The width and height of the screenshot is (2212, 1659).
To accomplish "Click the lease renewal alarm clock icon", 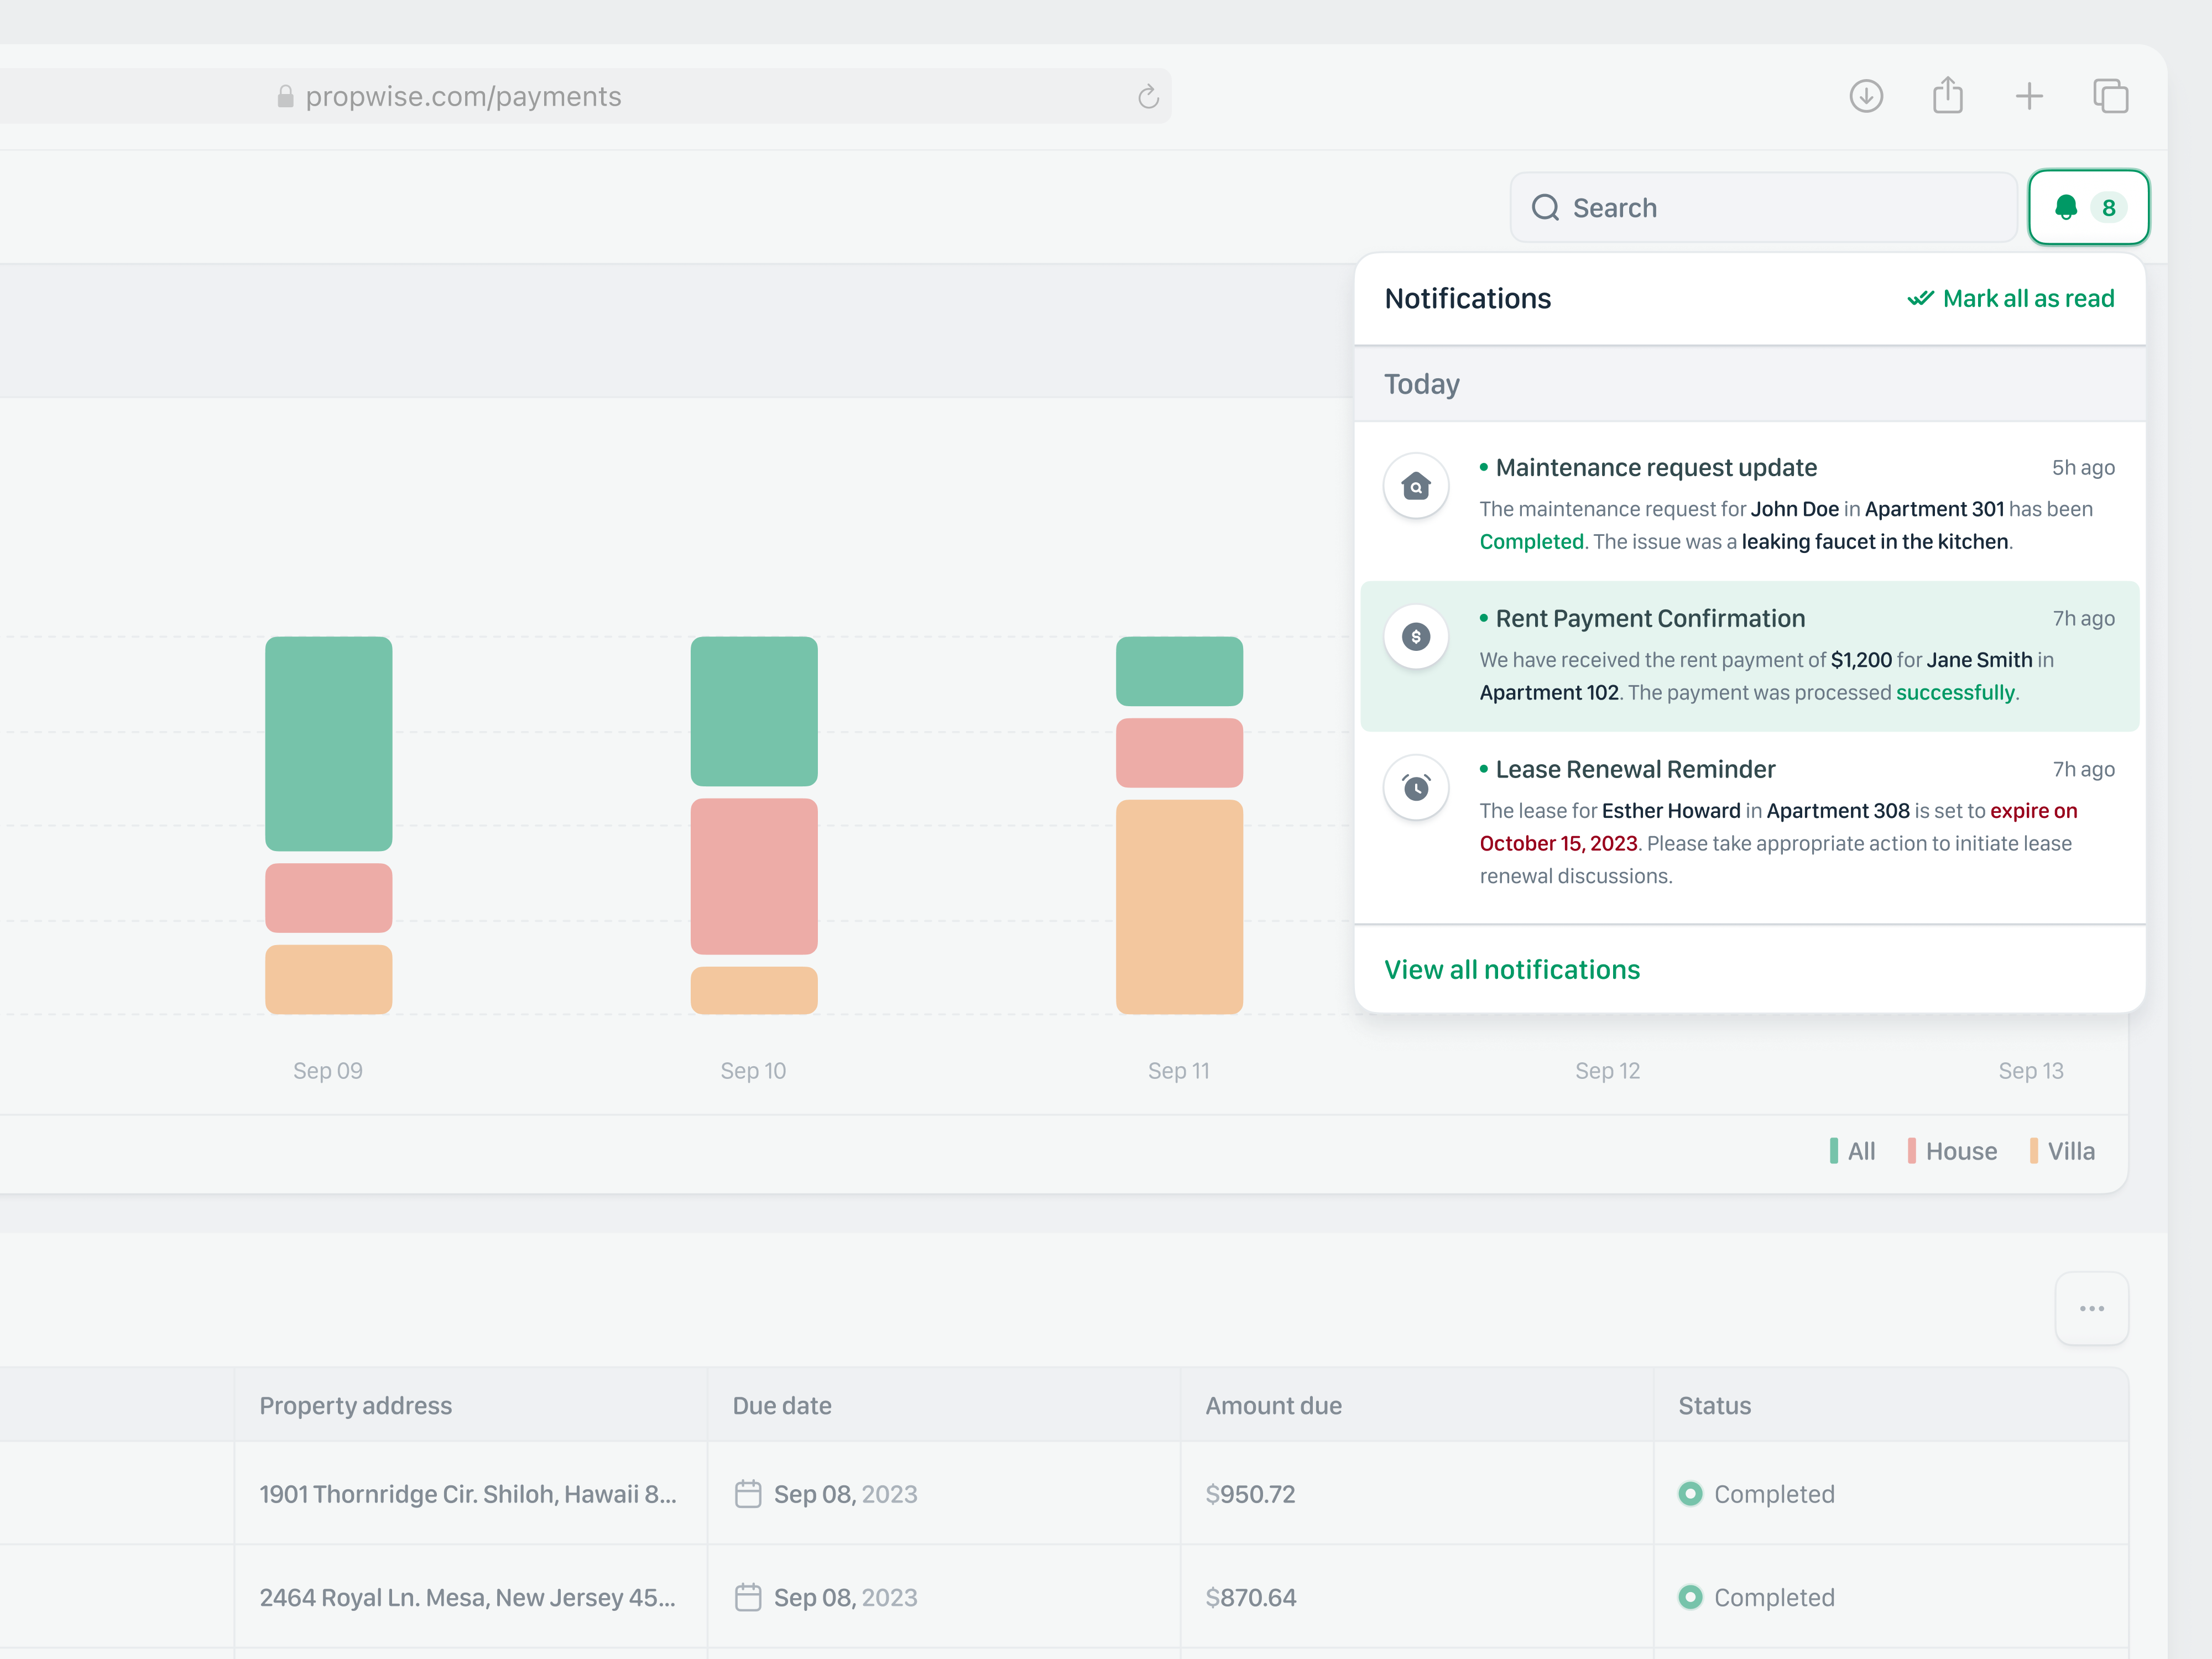I will pyautogui.click(x=1416, y=788).
